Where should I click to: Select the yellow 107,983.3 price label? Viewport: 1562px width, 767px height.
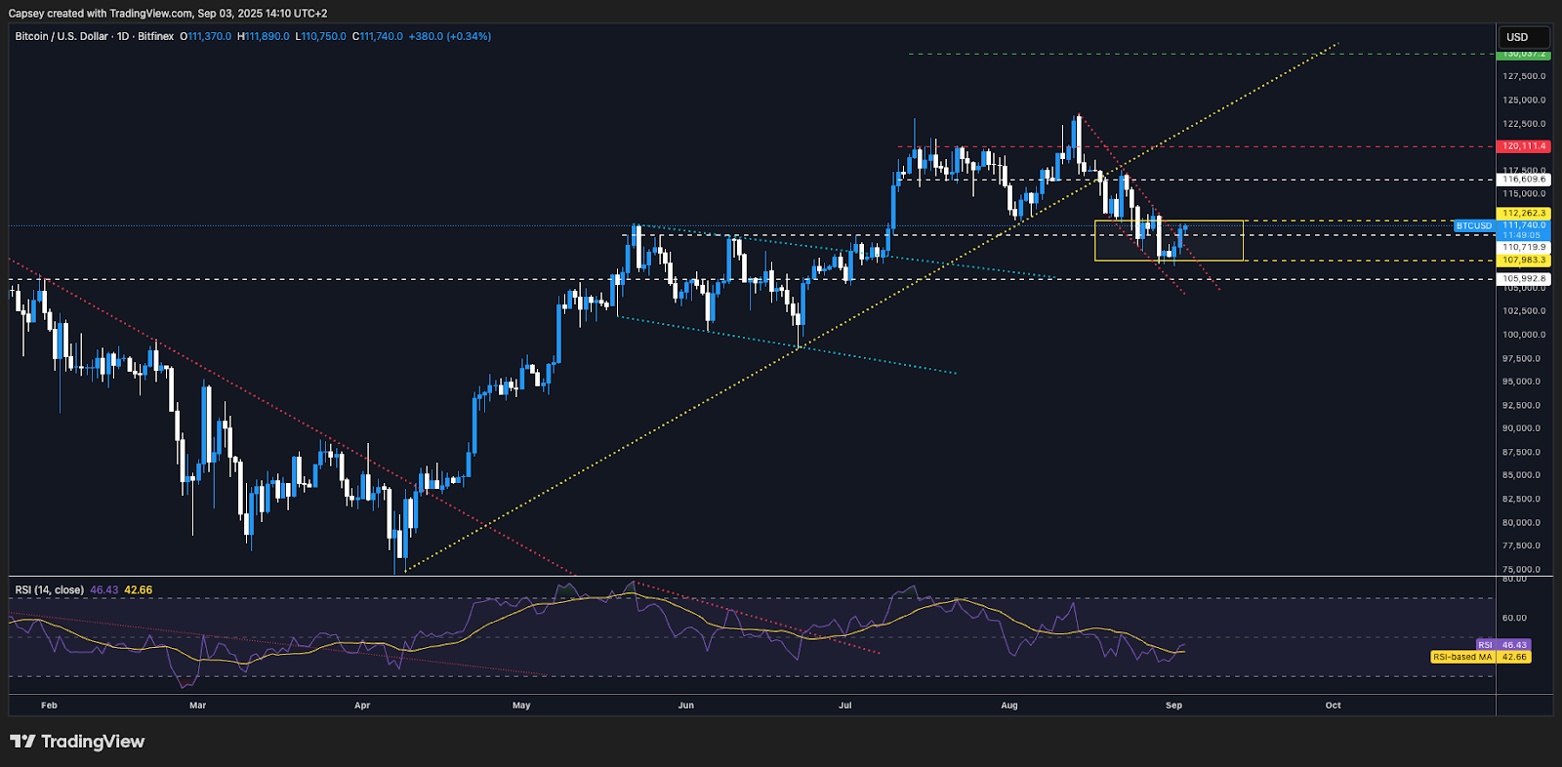coord(1523,261)
